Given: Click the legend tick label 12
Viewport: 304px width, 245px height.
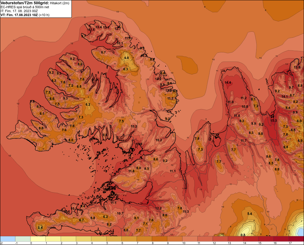Looking at the screenshot, I should tap(214, 243).
